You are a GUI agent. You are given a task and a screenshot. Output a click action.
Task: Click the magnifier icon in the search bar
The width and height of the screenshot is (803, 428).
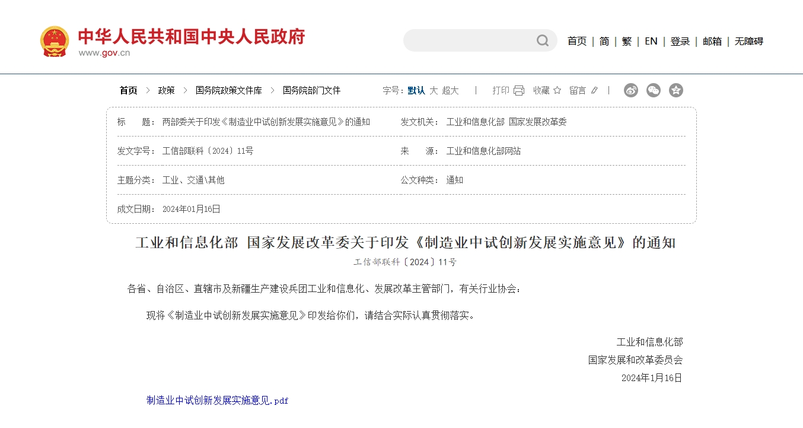coord(542,40)
